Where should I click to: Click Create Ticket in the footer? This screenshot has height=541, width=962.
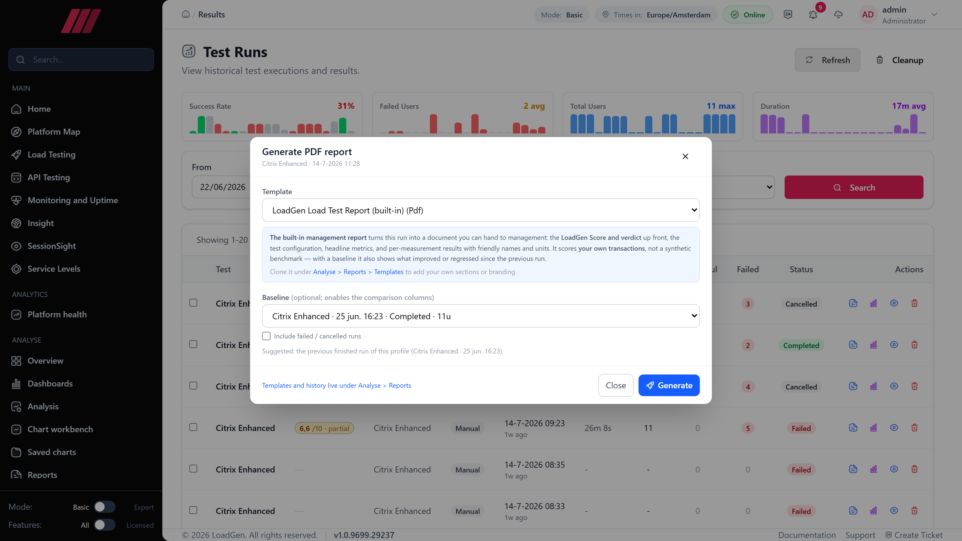pos(914,535)
